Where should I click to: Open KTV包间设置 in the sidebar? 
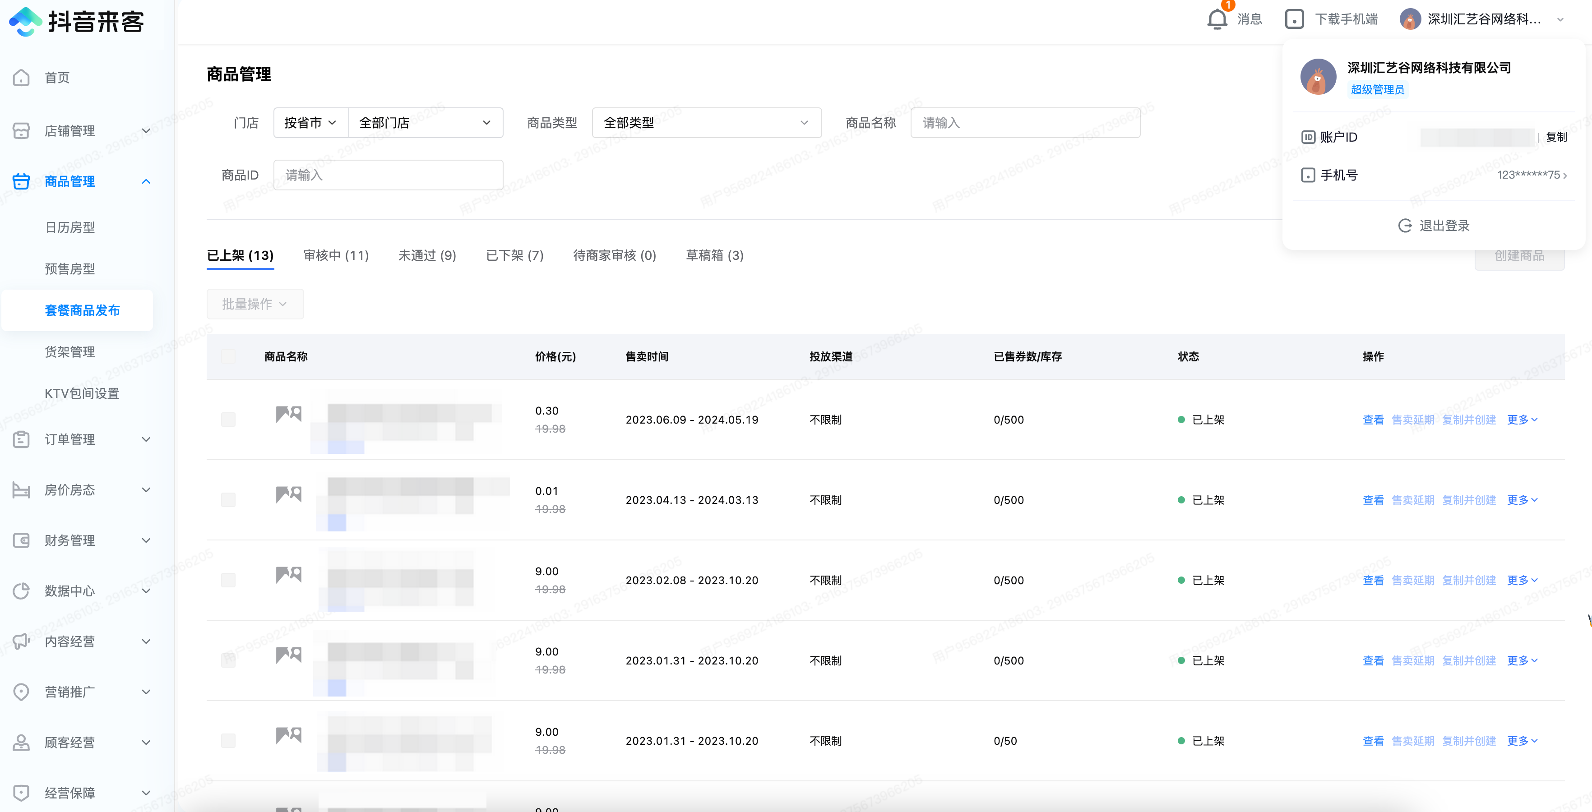click(x=82, y=393)
